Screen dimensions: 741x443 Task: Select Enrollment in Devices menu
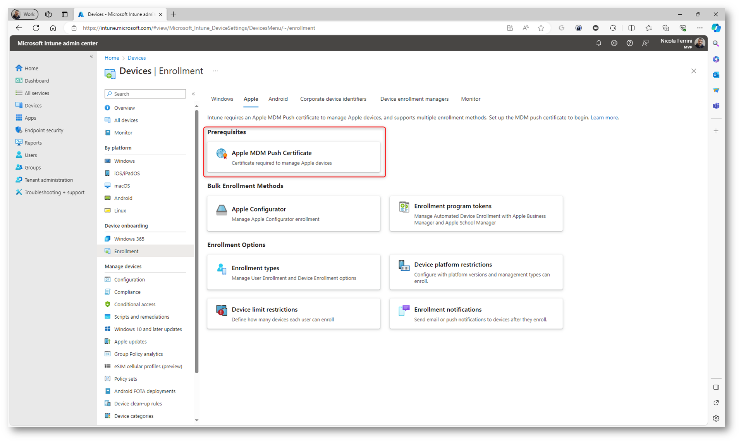point(145,251)
